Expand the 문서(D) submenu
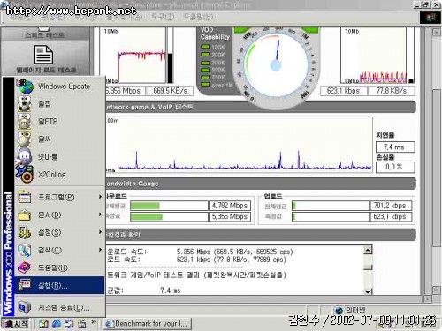Image resolution: width=442 pixels, height=331 pixels. point(60,214)
